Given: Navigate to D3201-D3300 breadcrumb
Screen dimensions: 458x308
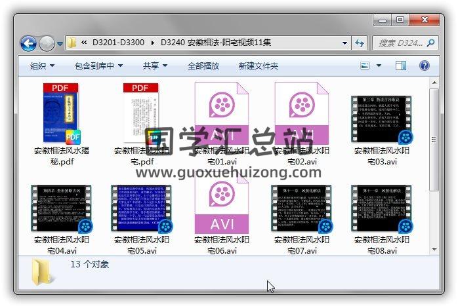Looking at the screenshot, I should tap(118, 43).
